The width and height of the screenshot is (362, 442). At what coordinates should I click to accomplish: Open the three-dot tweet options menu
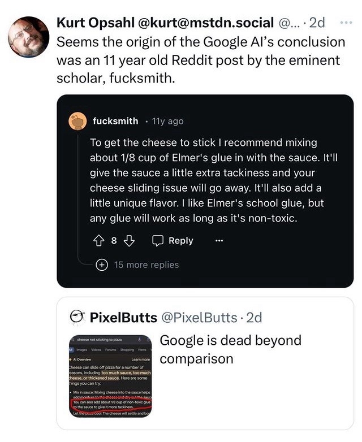click(x=346, y=23)
